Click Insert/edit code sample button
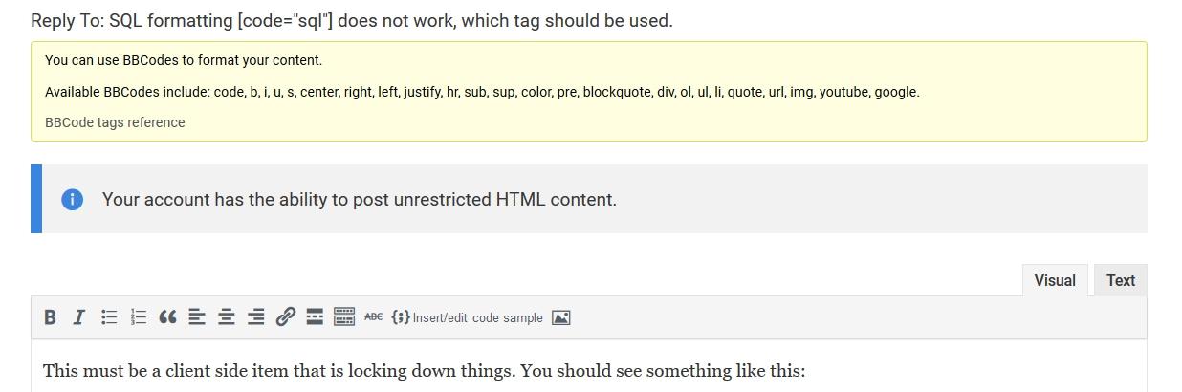 pyautogui.click(x=467, y=317)
